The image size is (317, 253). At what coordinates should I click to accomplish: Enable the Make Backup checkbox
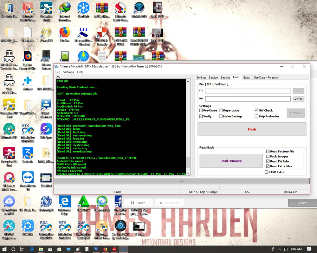(221, 116)
